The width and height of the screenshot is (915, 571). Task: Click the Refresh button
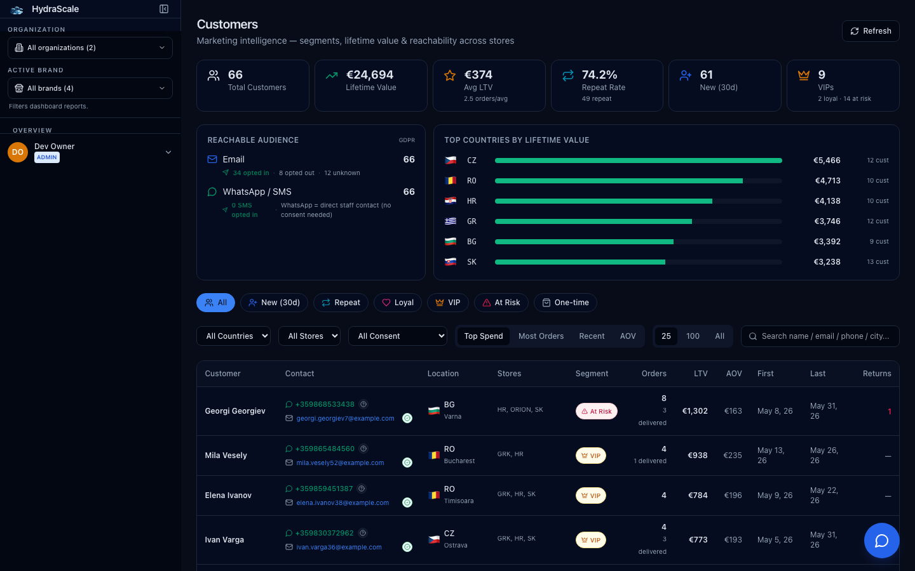(871, 31)
